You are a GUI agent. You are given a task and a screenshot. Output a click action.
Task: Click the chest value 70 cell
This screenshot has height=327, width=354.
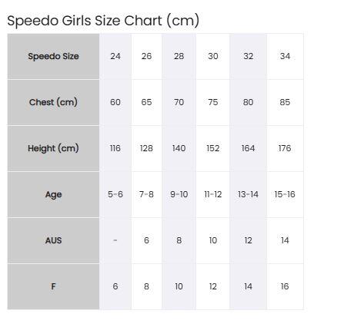coord(179,102)
